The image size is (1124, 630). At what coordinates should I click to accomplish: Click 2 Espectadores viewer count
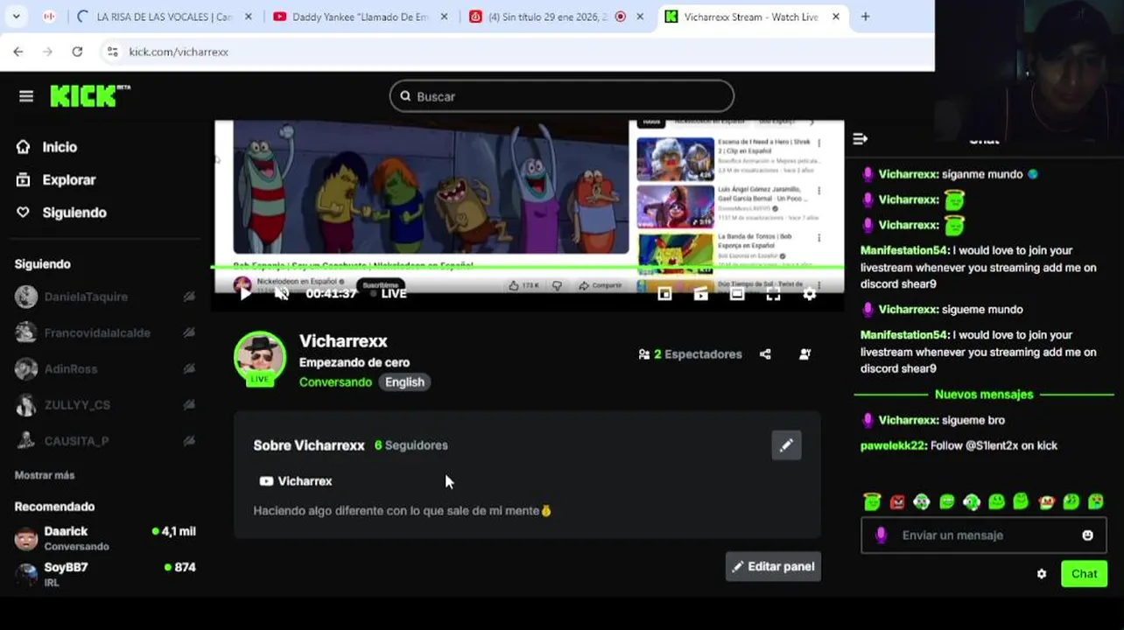coord(690,354)
